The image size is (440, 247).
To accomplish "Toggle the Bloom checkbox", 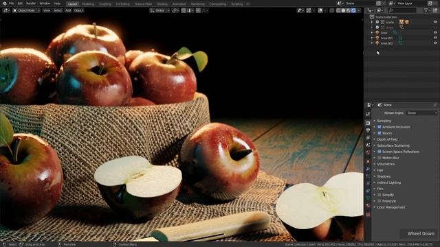I will click(x=379, y=133).
